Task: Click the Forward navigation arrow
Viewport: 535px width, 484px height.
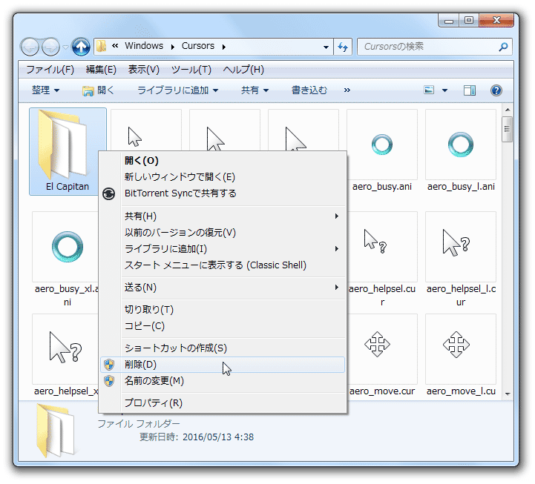Action: [x=50, y=47]
